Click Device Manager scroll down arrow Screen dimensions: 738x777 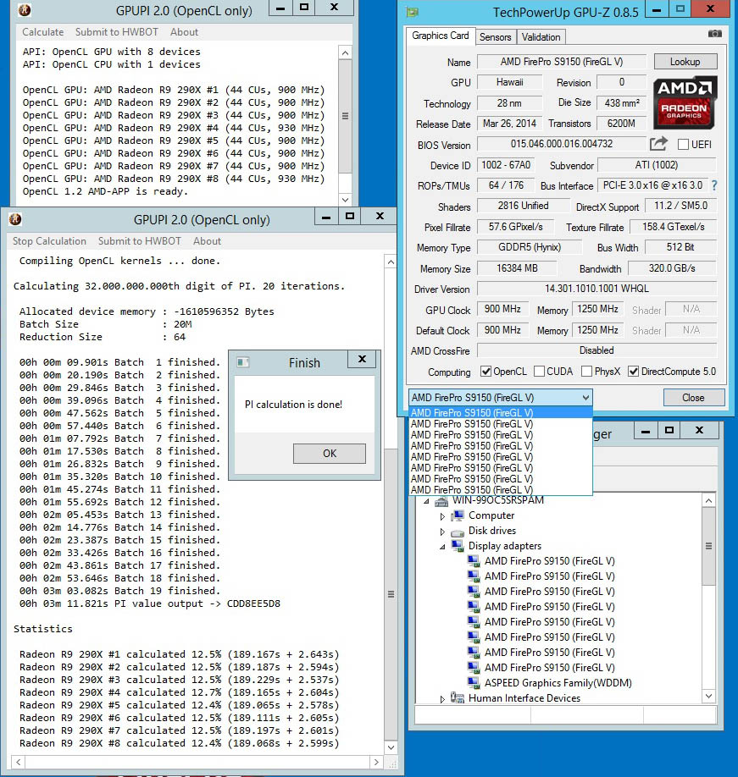point(709,696)
